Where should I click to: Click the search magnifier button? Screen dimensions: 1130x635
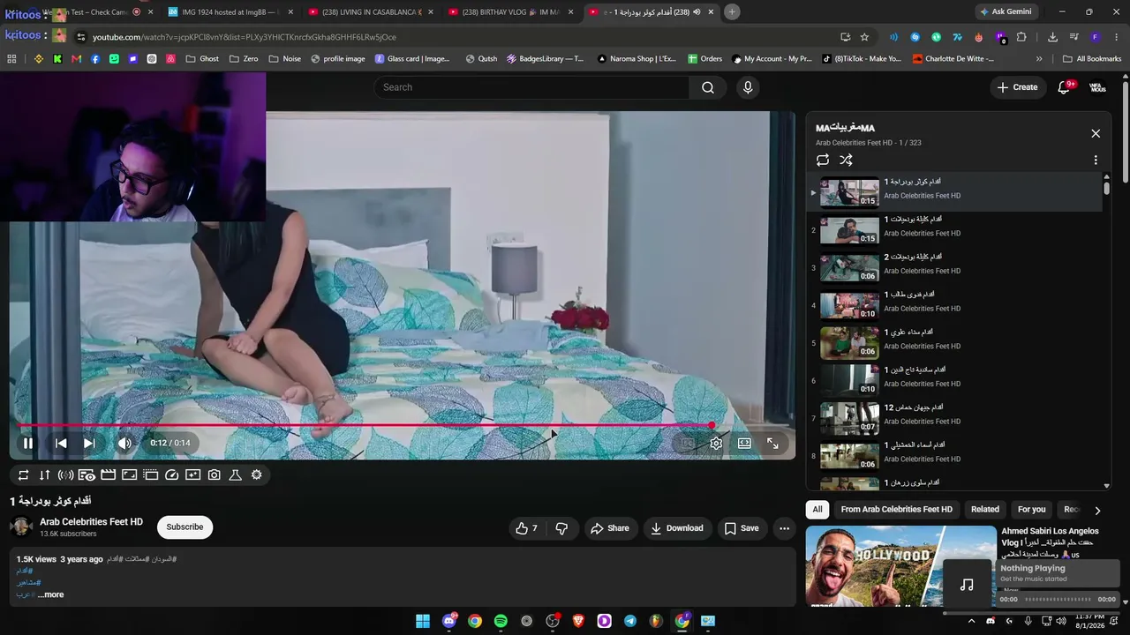708,87
